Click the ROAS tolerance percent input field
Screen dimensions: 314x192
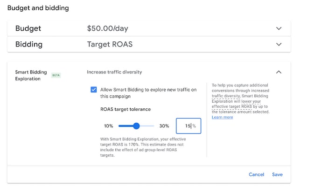[x=188, y=126]
